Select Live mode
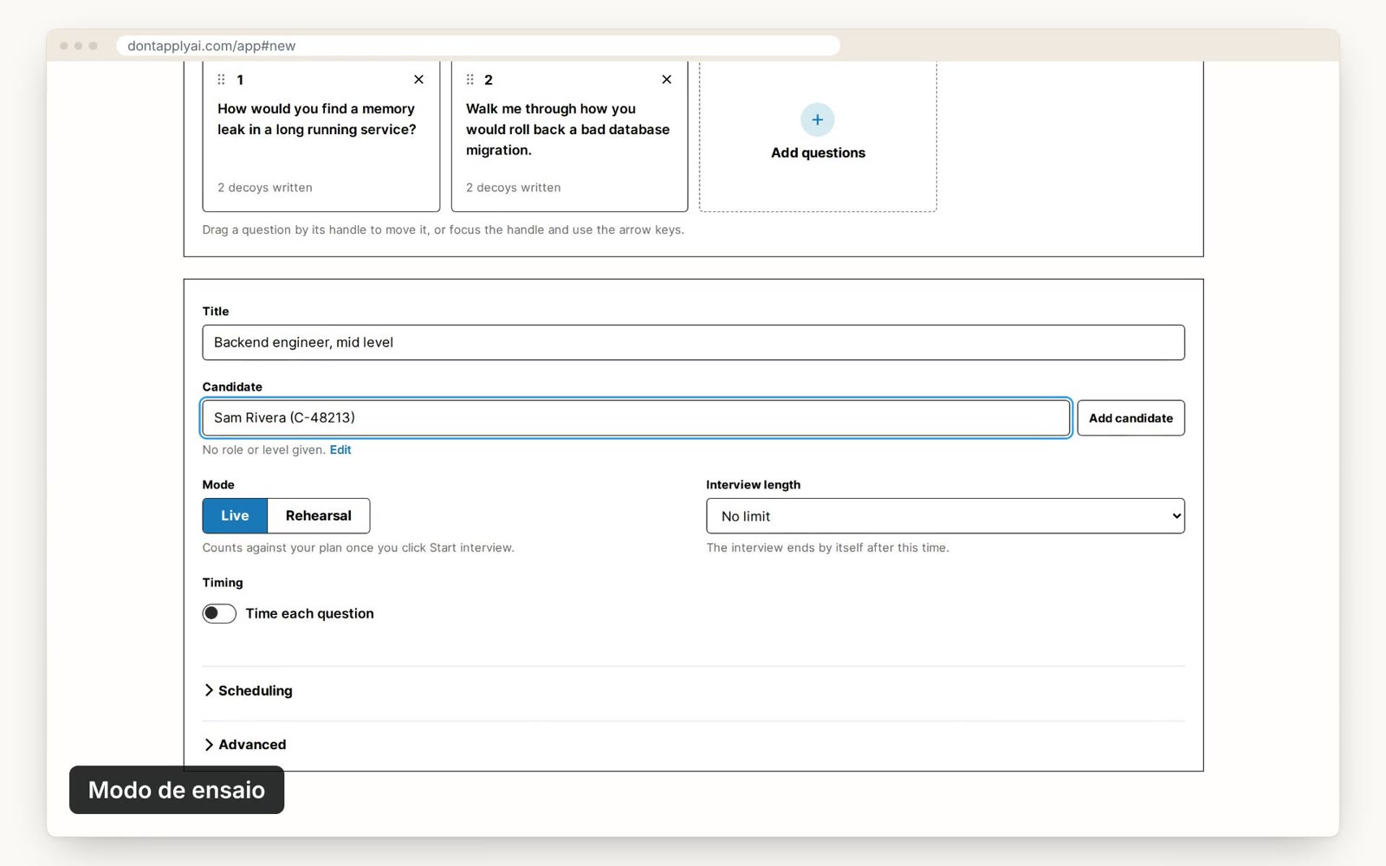 click(235, 515)
